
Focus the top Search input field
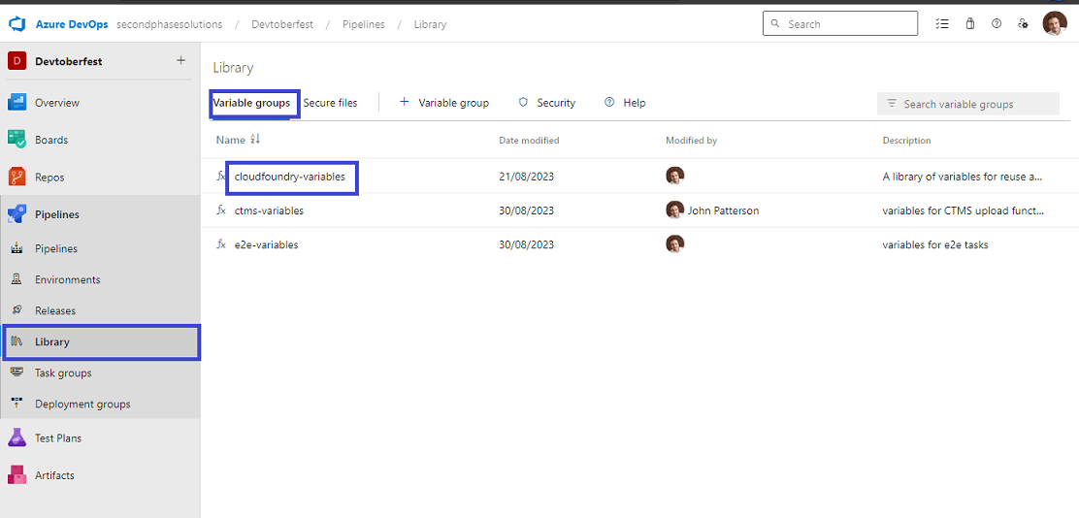840,23
